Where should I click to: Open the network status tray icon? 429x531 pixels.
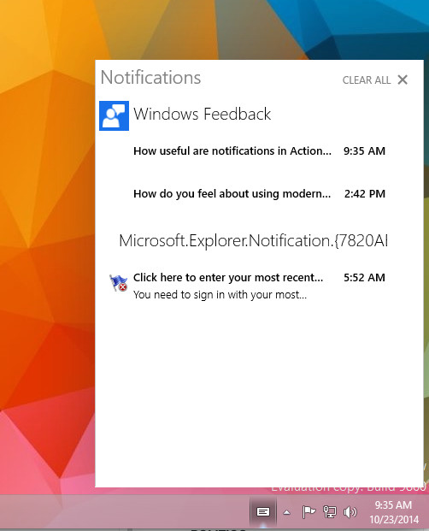pyautogui.click(x=330, y=511)
